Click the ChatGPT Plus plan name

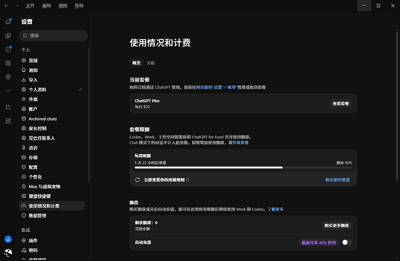coord(147,101)
